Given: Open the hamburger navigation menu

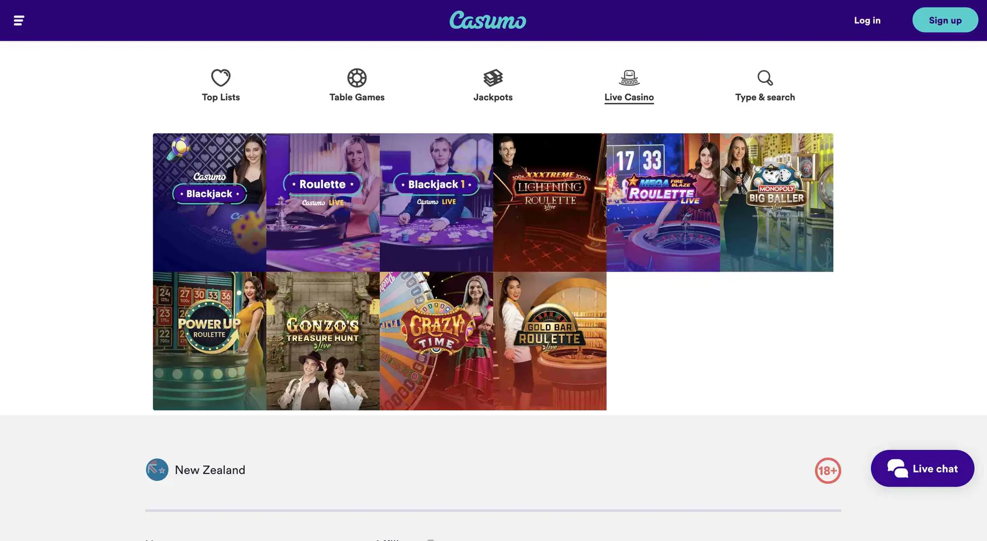Looking at the screenshot, I should 19,20.
